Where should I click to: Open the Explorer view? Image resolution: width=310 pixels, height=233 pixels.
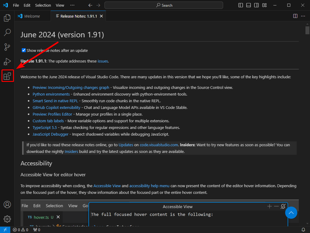coord(7,18)
